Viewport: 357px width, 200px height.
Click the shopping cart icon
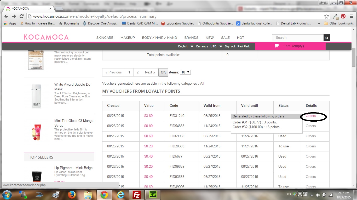coord(276,46)
